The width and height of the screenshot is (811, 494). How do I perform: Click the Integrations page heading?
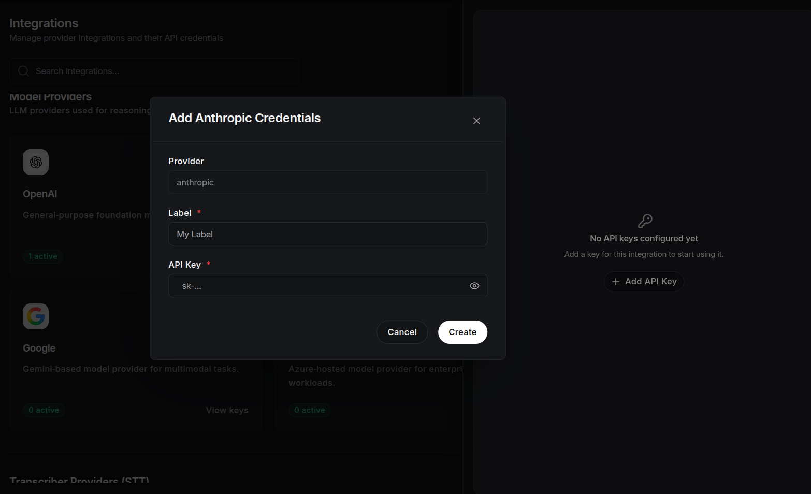(44, 23)
